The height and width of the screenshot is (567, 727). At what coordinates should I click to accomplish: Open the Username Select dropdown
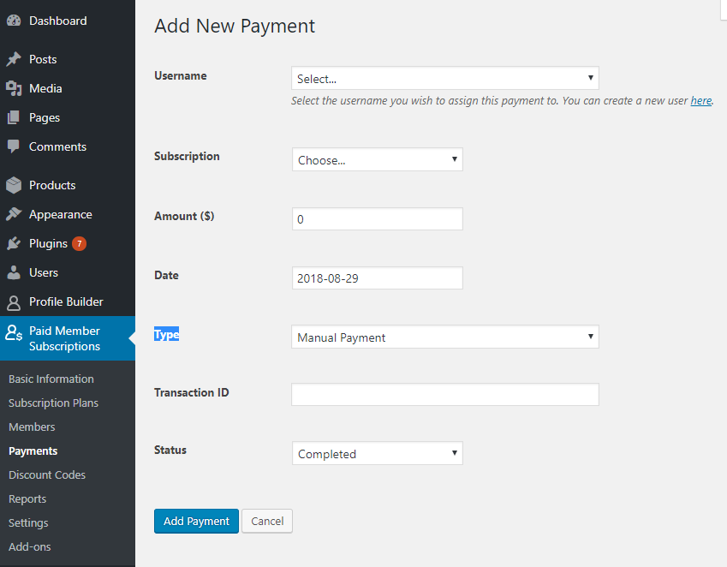(445, 78)
